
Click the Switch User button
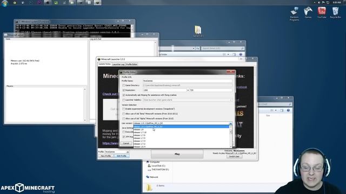[234, 156]
